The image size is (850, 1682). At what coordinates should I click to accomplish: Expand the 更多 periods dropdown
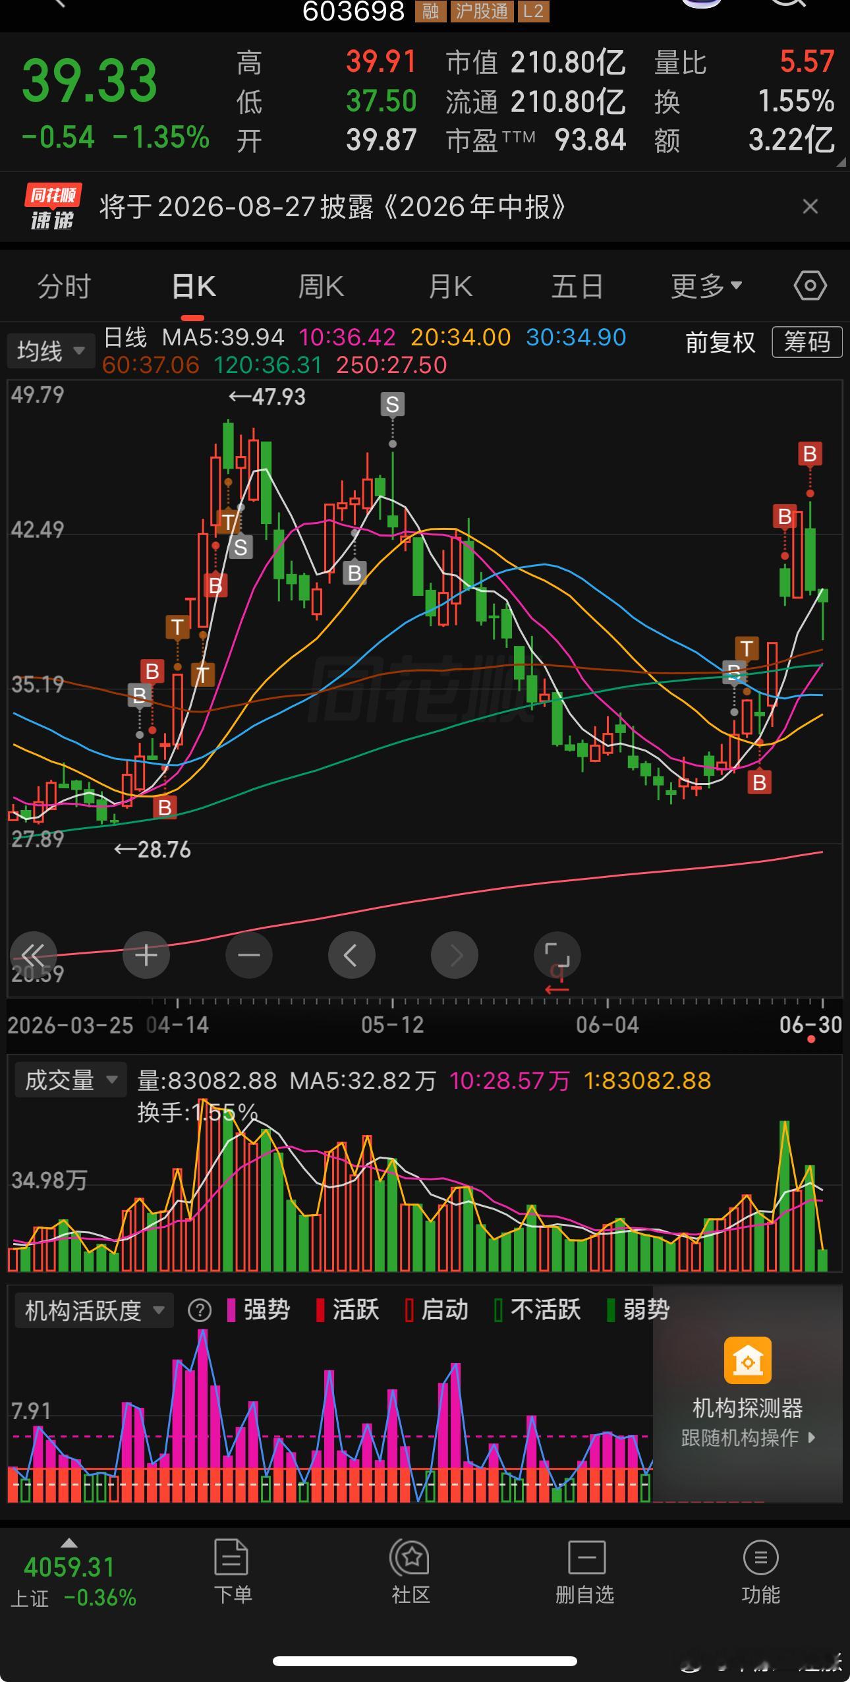706,287
